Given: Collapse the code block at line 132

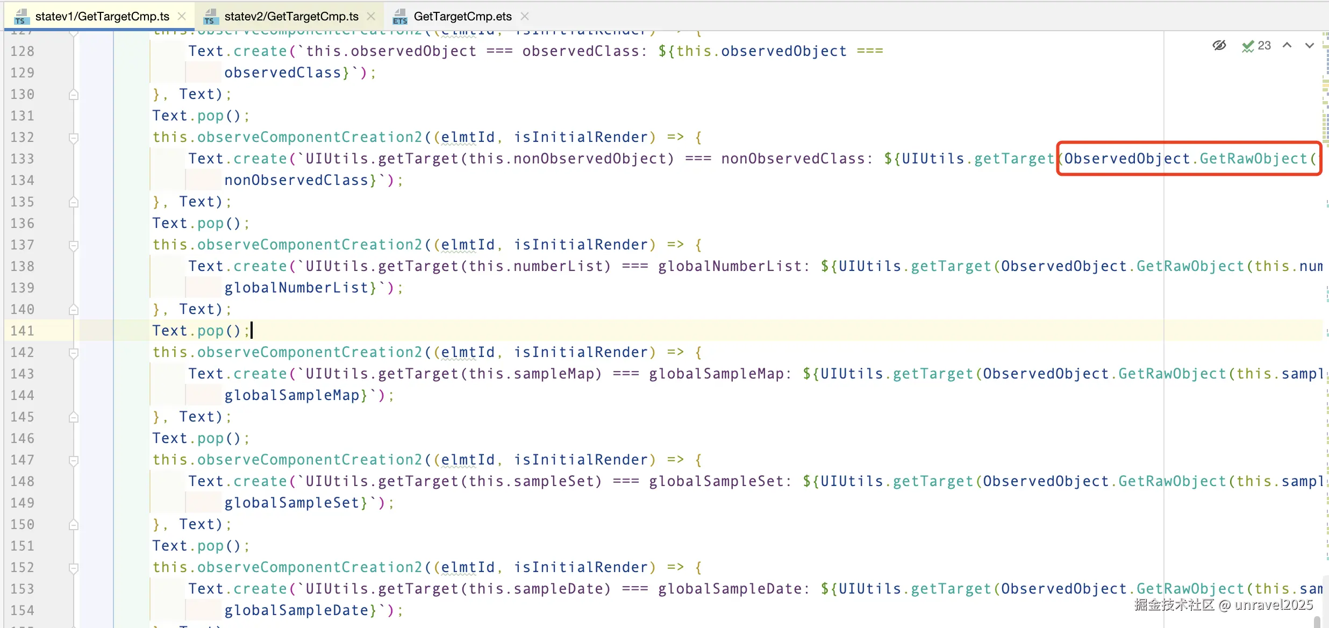Looking at the screenshot, I should click(x=74, y=138).
